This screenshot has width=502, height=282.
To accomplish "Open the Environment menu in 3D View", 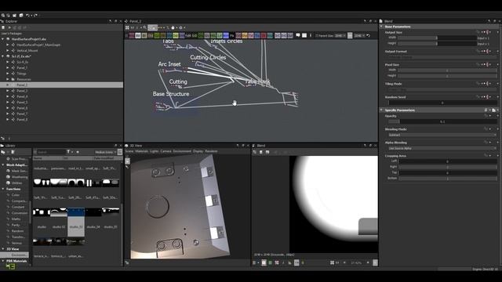I will (182, 151).
